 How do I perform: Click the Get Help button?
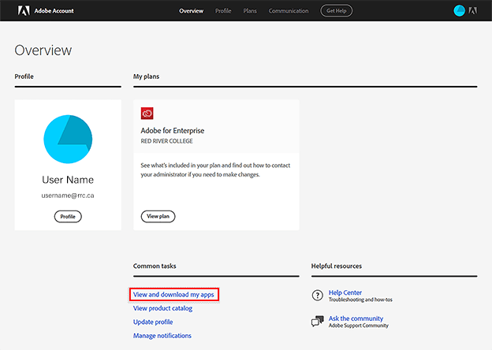pyautogui.click(x=337, y=11)
